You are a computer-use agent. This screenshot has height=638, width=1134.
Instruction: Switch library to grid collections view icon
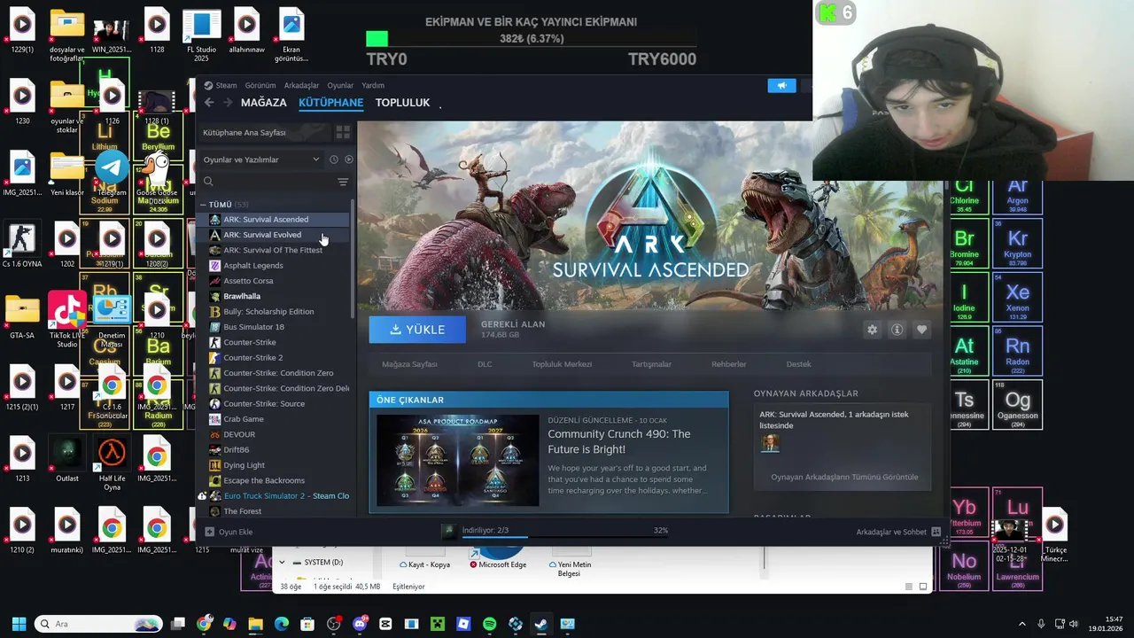point(343,132)
